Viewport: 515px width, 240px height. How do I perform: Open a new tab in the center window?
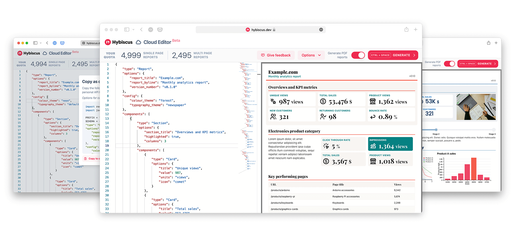(x=415, y=29)
